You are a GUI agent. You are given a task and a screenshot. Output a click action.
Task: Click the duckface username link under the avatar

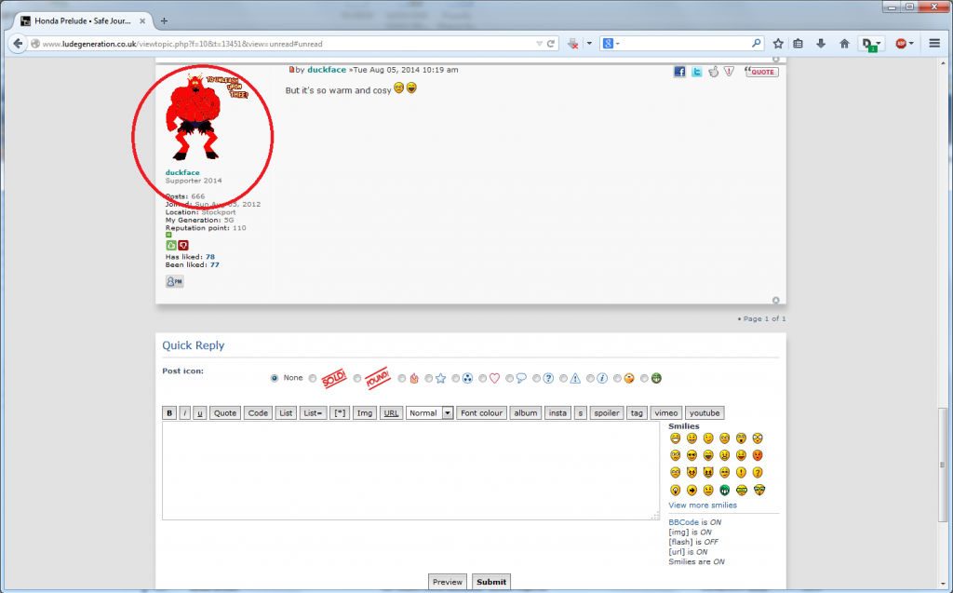point(182,172)
